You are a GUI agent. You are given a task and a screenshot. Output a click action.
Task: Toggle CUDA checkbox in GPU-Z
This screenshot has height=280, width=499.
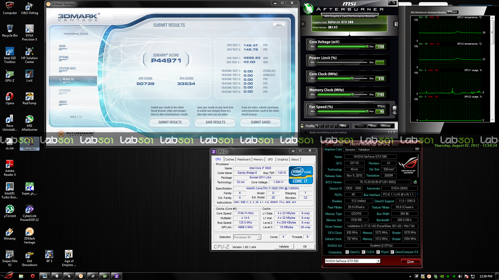coord(364,252)
